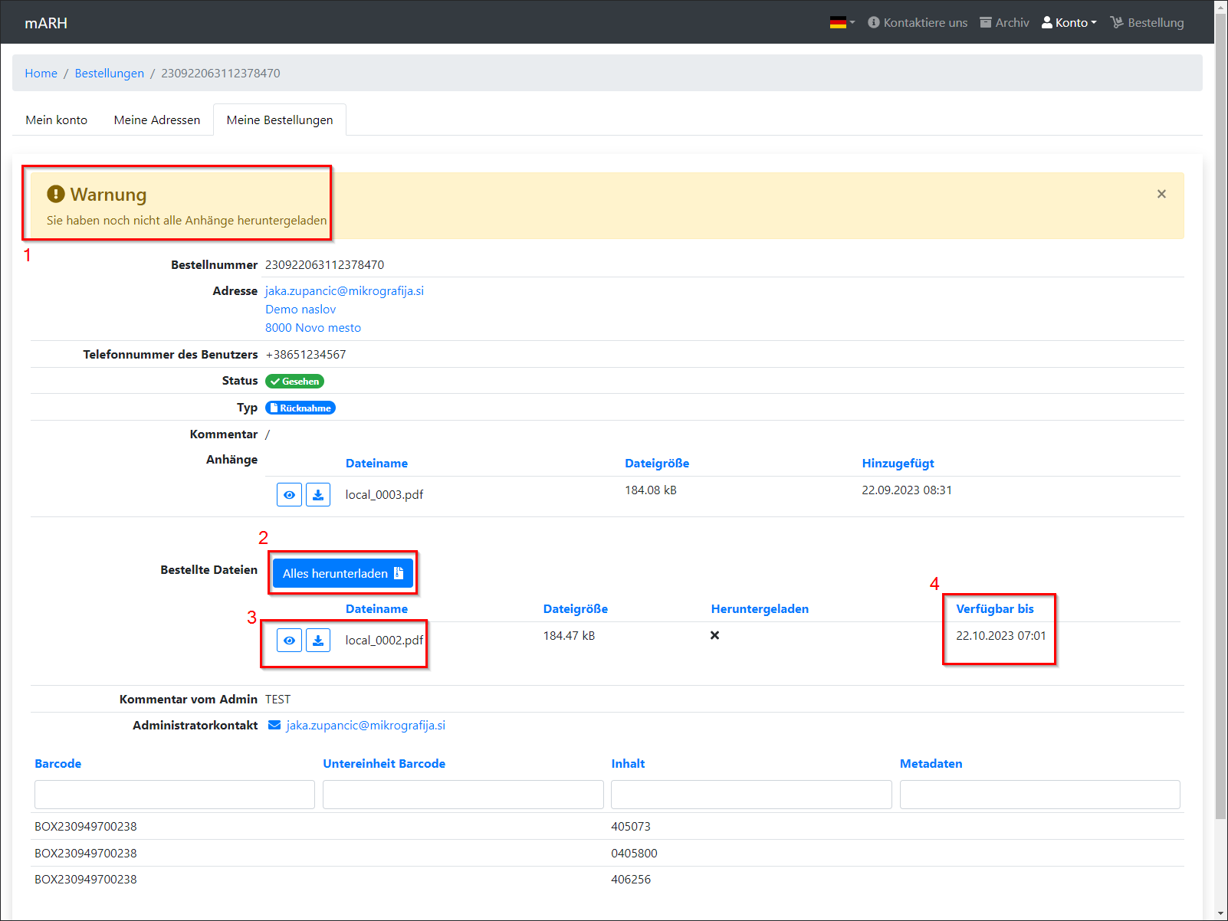Screen dimensions: 1228x921
Task: Expand the German flag language dropdown
Action: point(842,23)
